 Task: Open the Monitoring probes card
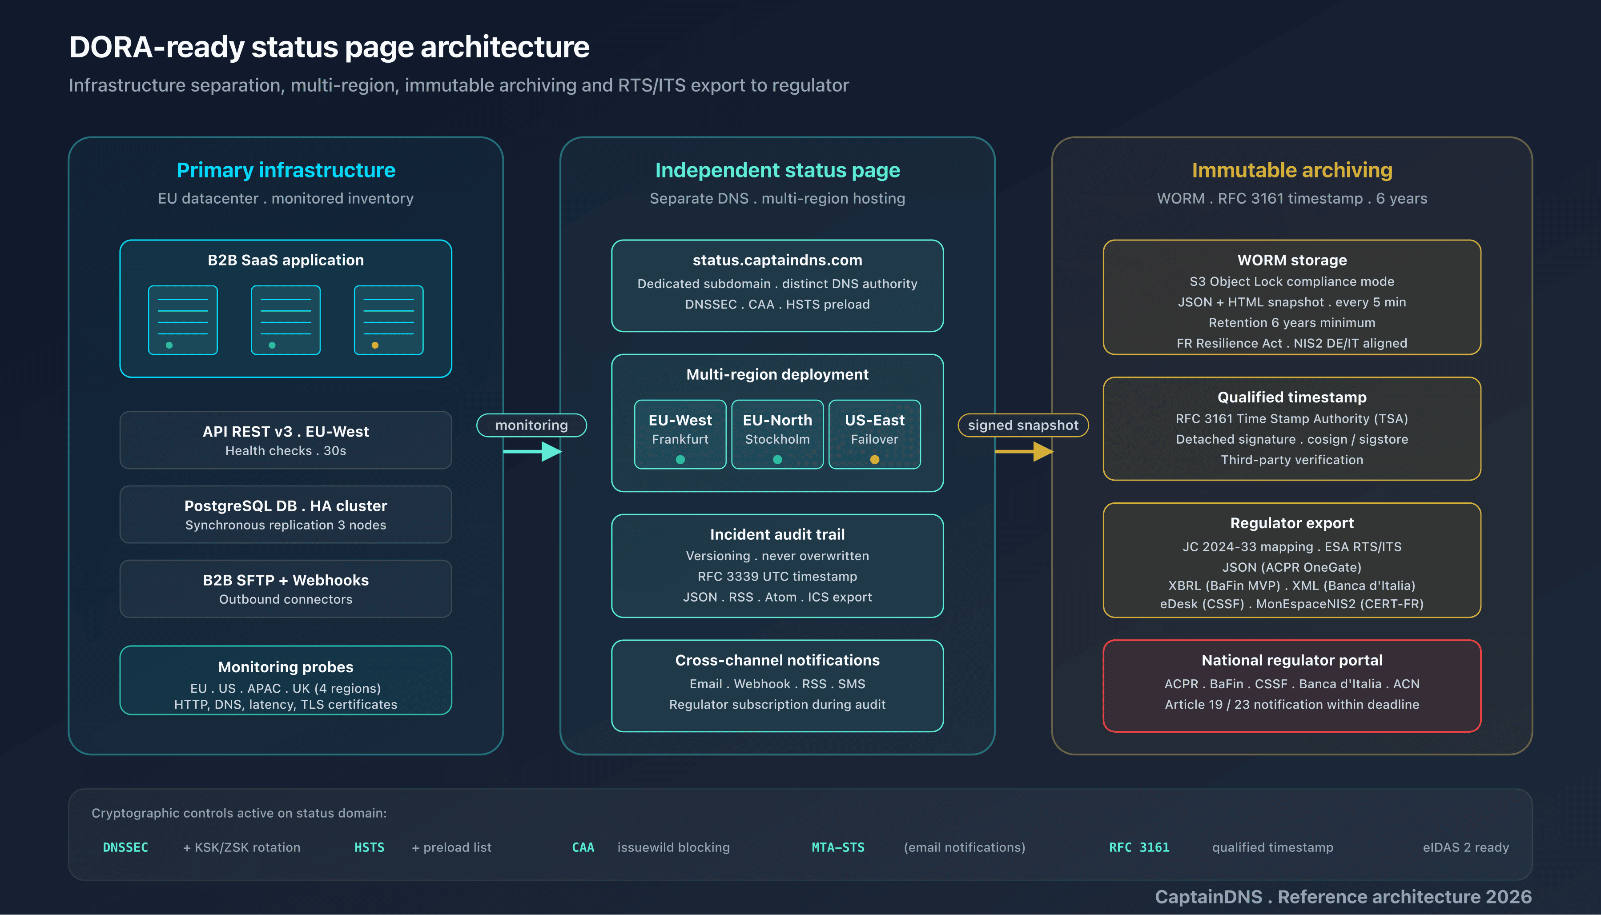point(286,680)
